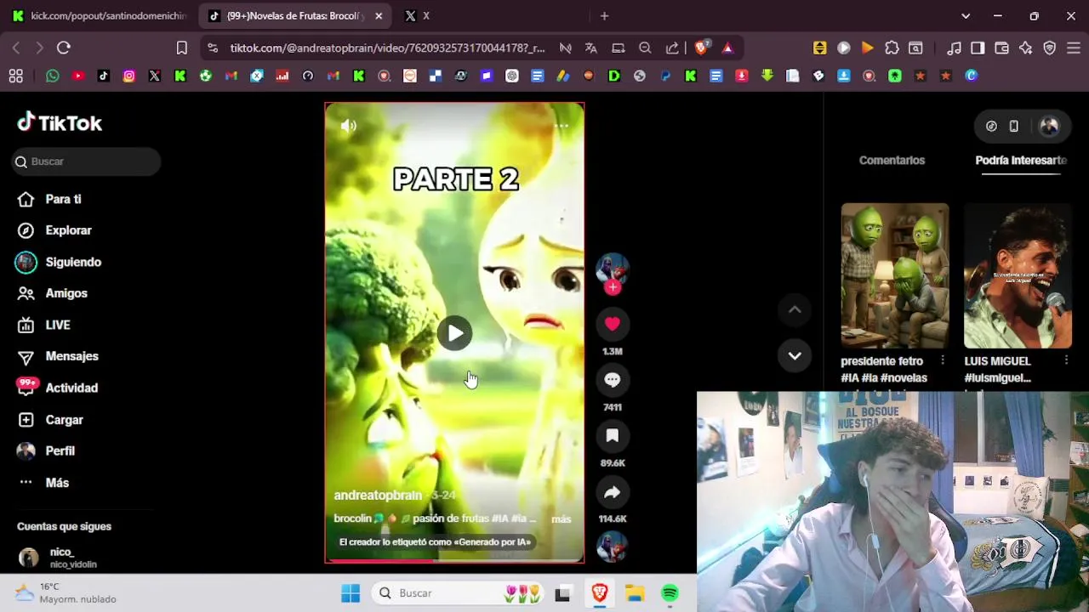
Task: Click the circular icon beside the phone icon
Action: (x=991, y=126)
